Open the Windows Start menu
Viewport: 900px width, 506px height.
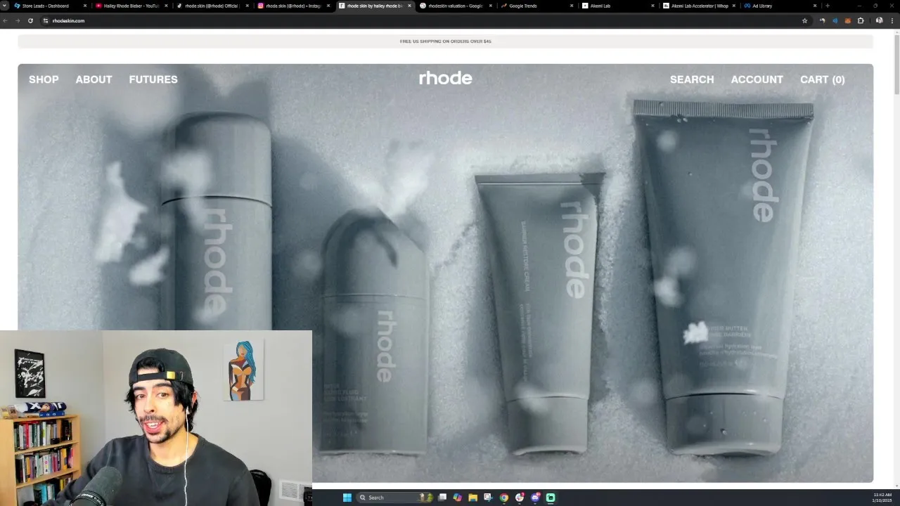click(x=347, y=498)
